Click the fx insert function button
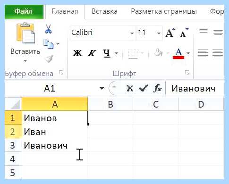This screenshot has width=229, height=184. pyautogui.click(x=158, y=88)
